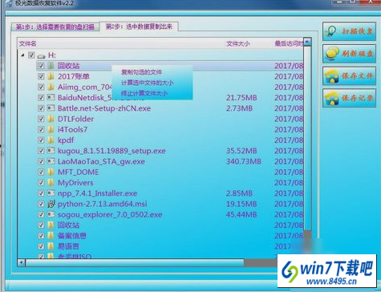Click the kpdf folder icon
The image size is (381, 292).
(x=51, y=140)
